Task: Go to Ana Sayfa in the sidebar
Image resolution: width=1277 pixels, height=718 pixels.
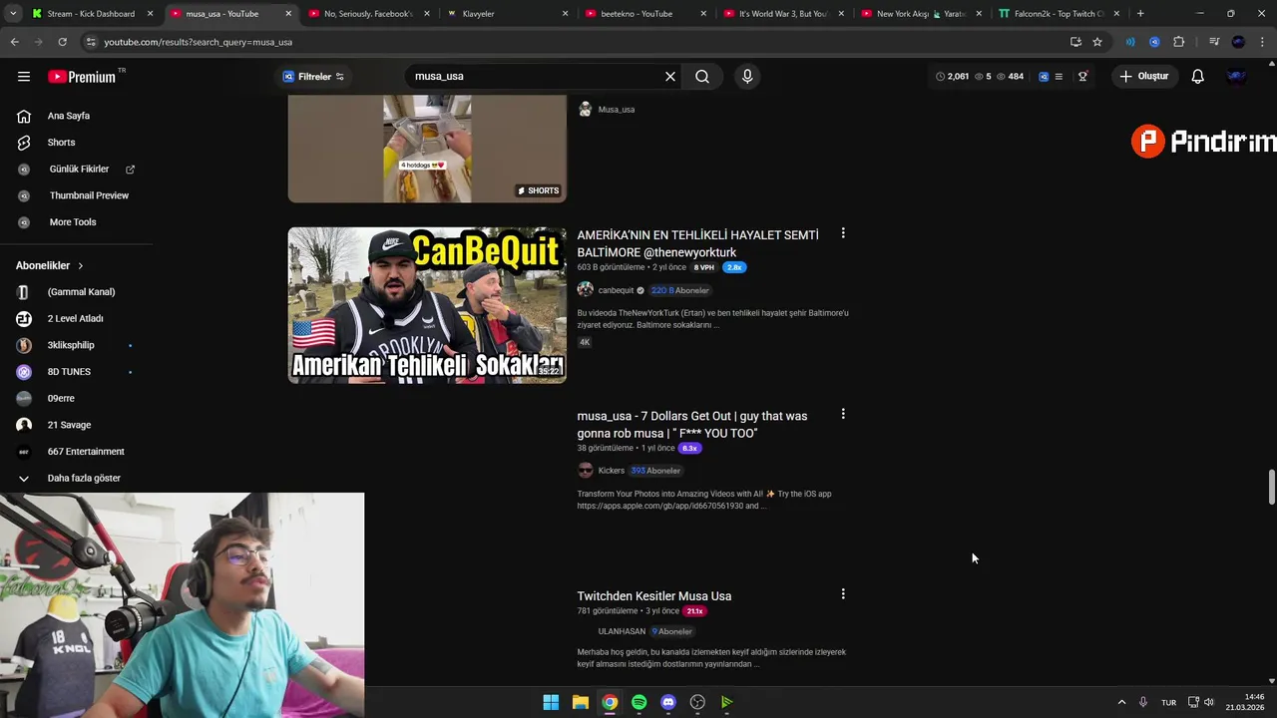Action: tap(68, 116)
